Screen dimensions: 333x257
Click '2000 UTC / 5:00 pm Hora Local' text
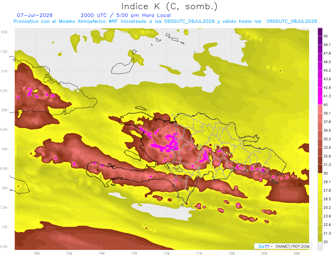click(126, 15)
